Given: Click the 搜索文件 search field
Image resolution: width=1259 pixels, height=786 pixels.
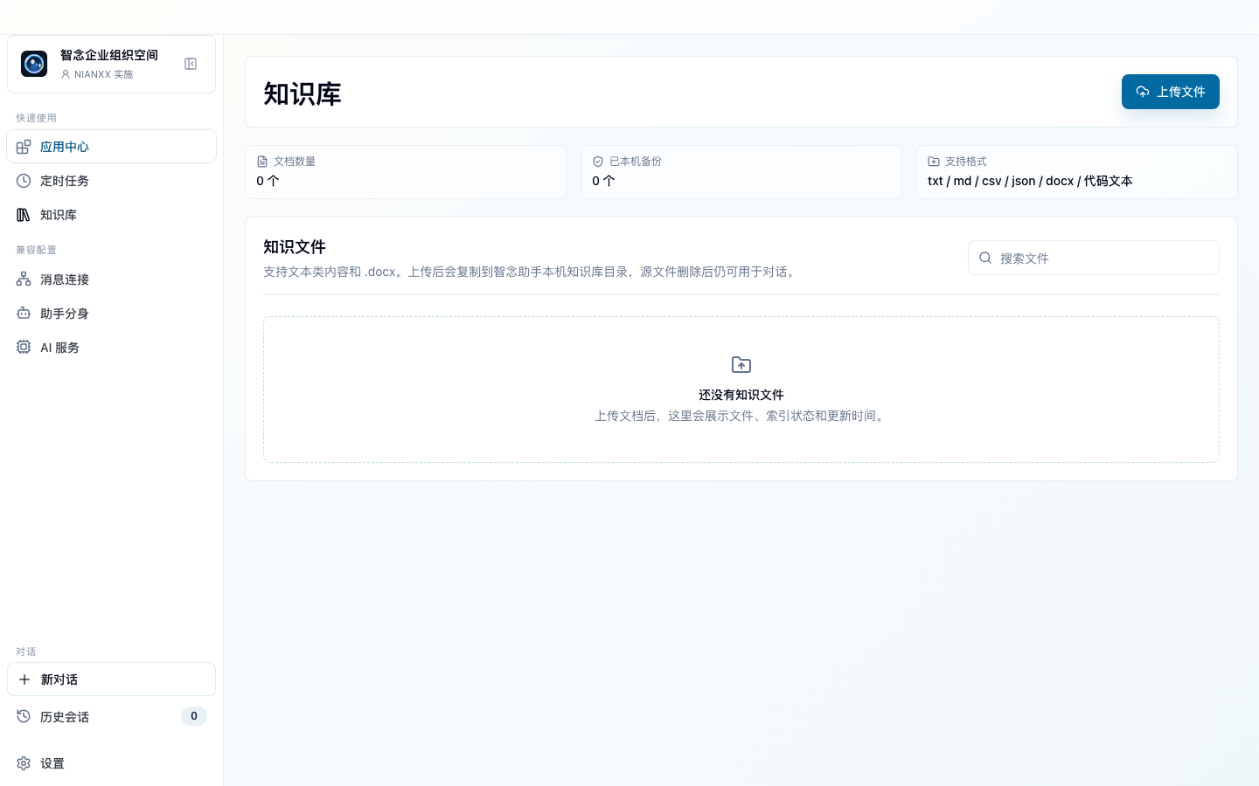Looking at the screenshot, I should (1094, 258).
